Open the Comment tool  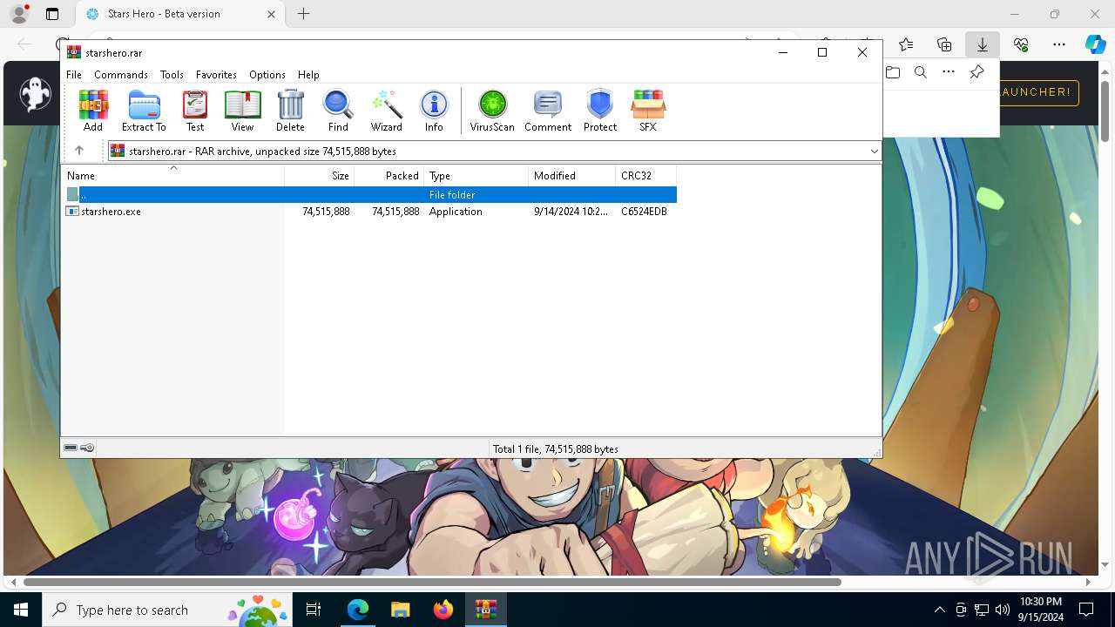click(x=548, y=111)
